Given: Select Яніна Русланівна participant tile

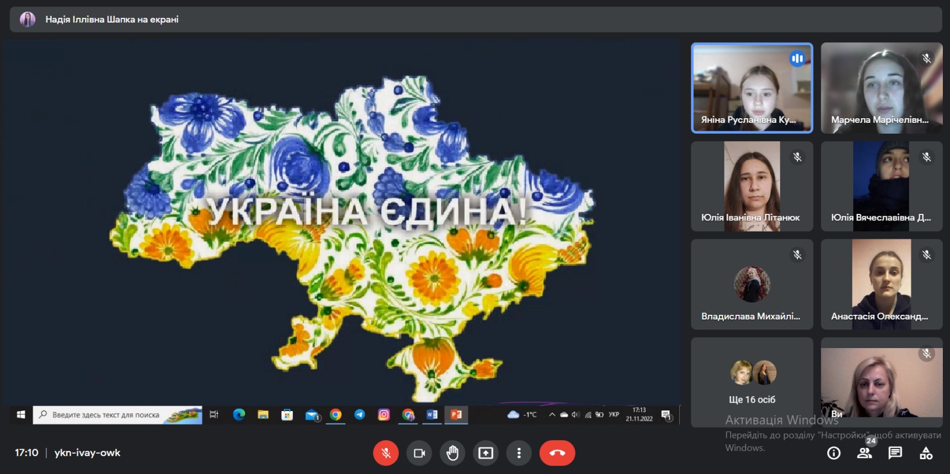Looking at the screenshot, I should [752, 88].
